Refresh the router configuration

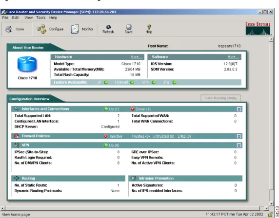[108, 29]
